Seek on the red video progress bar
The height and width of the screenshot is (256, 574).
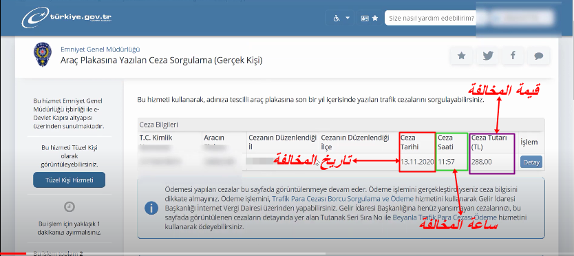point(13,254)
